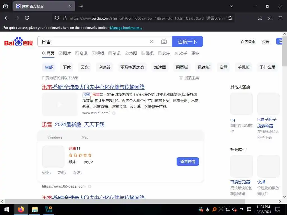Select the 手机版 filter chip
The width and height of the screenshot is (287, 215).
pos(244,67)
